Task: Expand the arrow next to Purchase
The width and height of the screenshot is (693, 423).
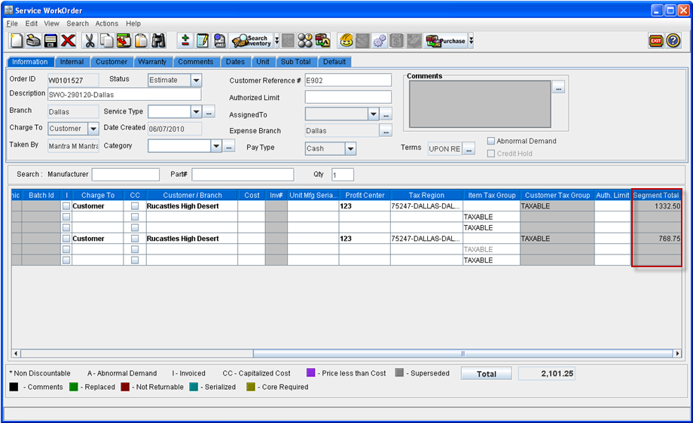Action: [x=471, y=41]
